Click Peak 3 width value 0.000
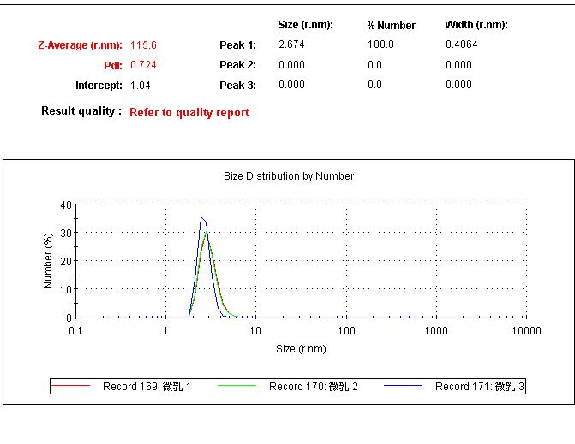 (458, 85)
